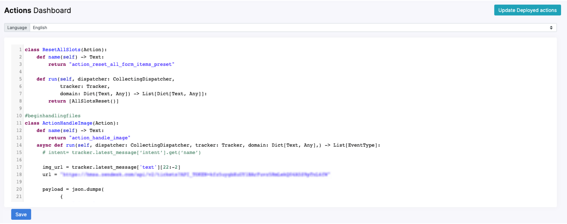Click the async def run line
This screenshot has width=567, height=224.
tap(208, 145)
